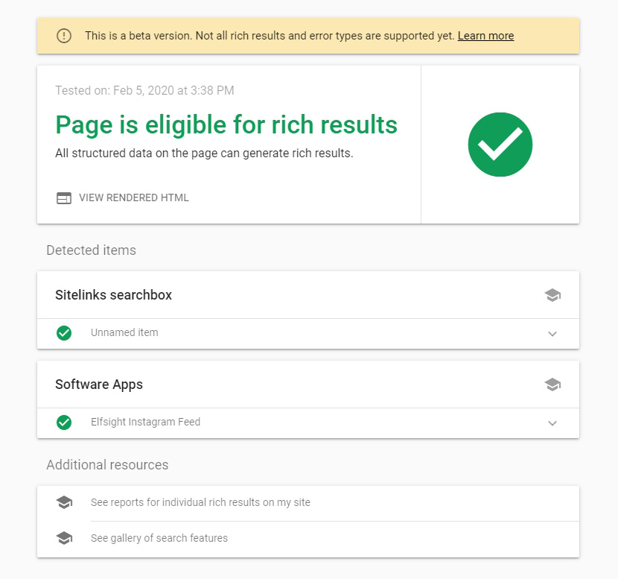This screenshot has height=579, width=618.
Task: Click the large green checkmark success icon
Action: tap(500, 144)
